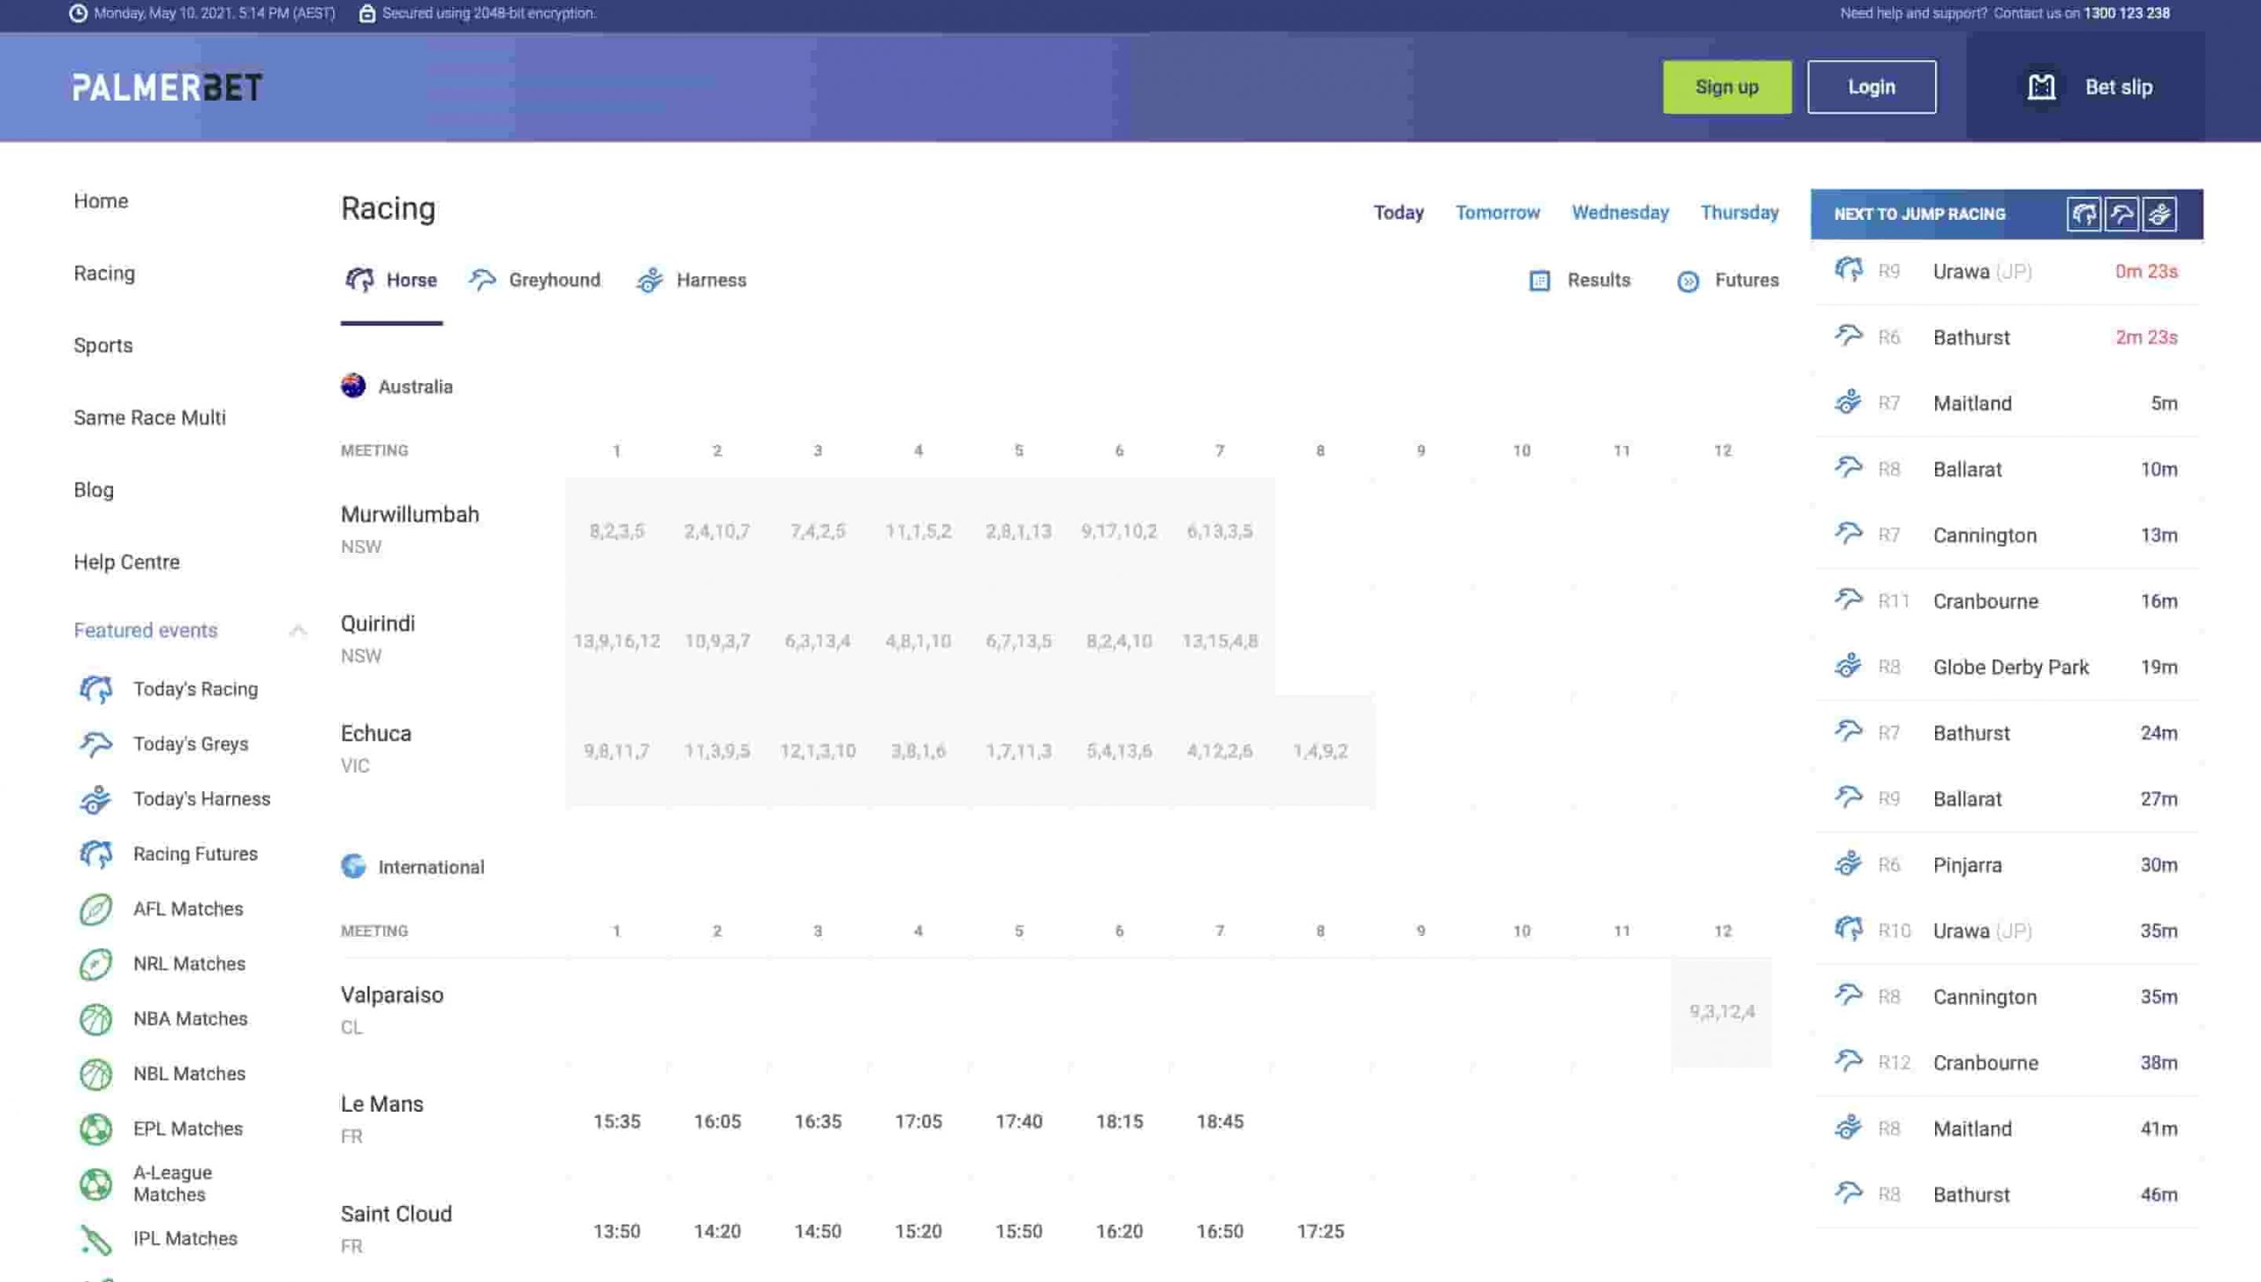This screenshot has height=1282, width=2261.
Task: Open Saint Cloud race 1 at 13:50
Action: pyautogui.click(x=616, y=1231)
